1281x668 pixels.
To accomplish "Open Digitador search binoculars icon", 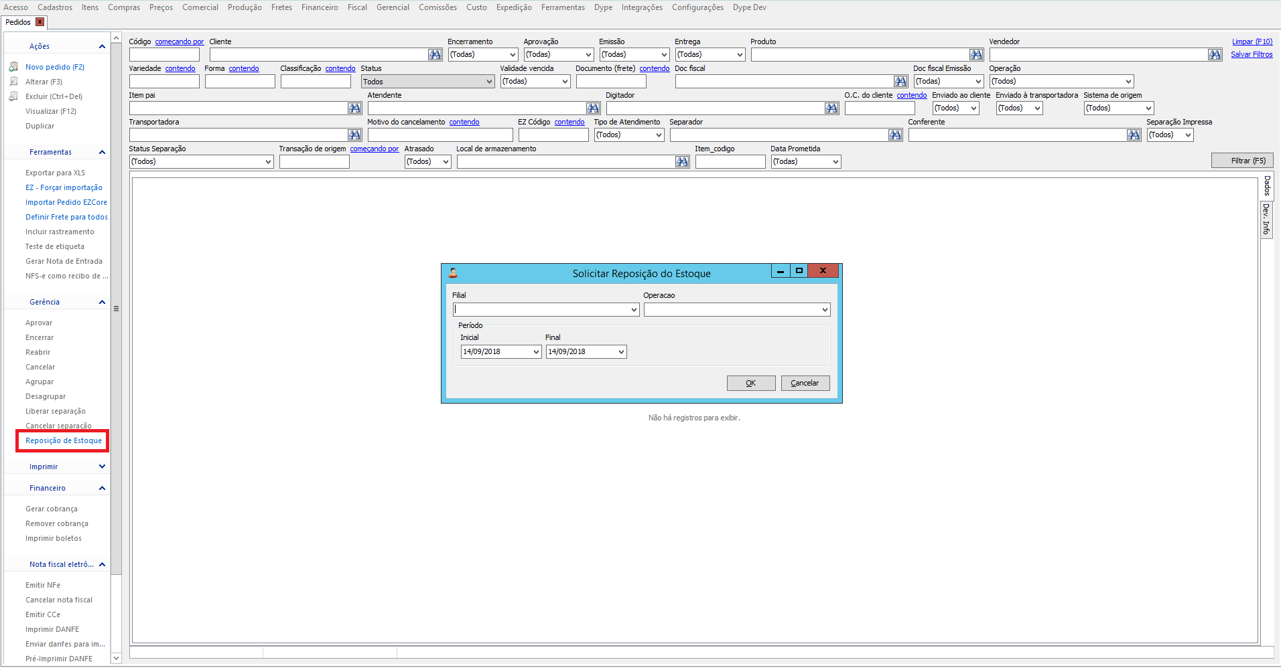I will (x=831, y=108).
